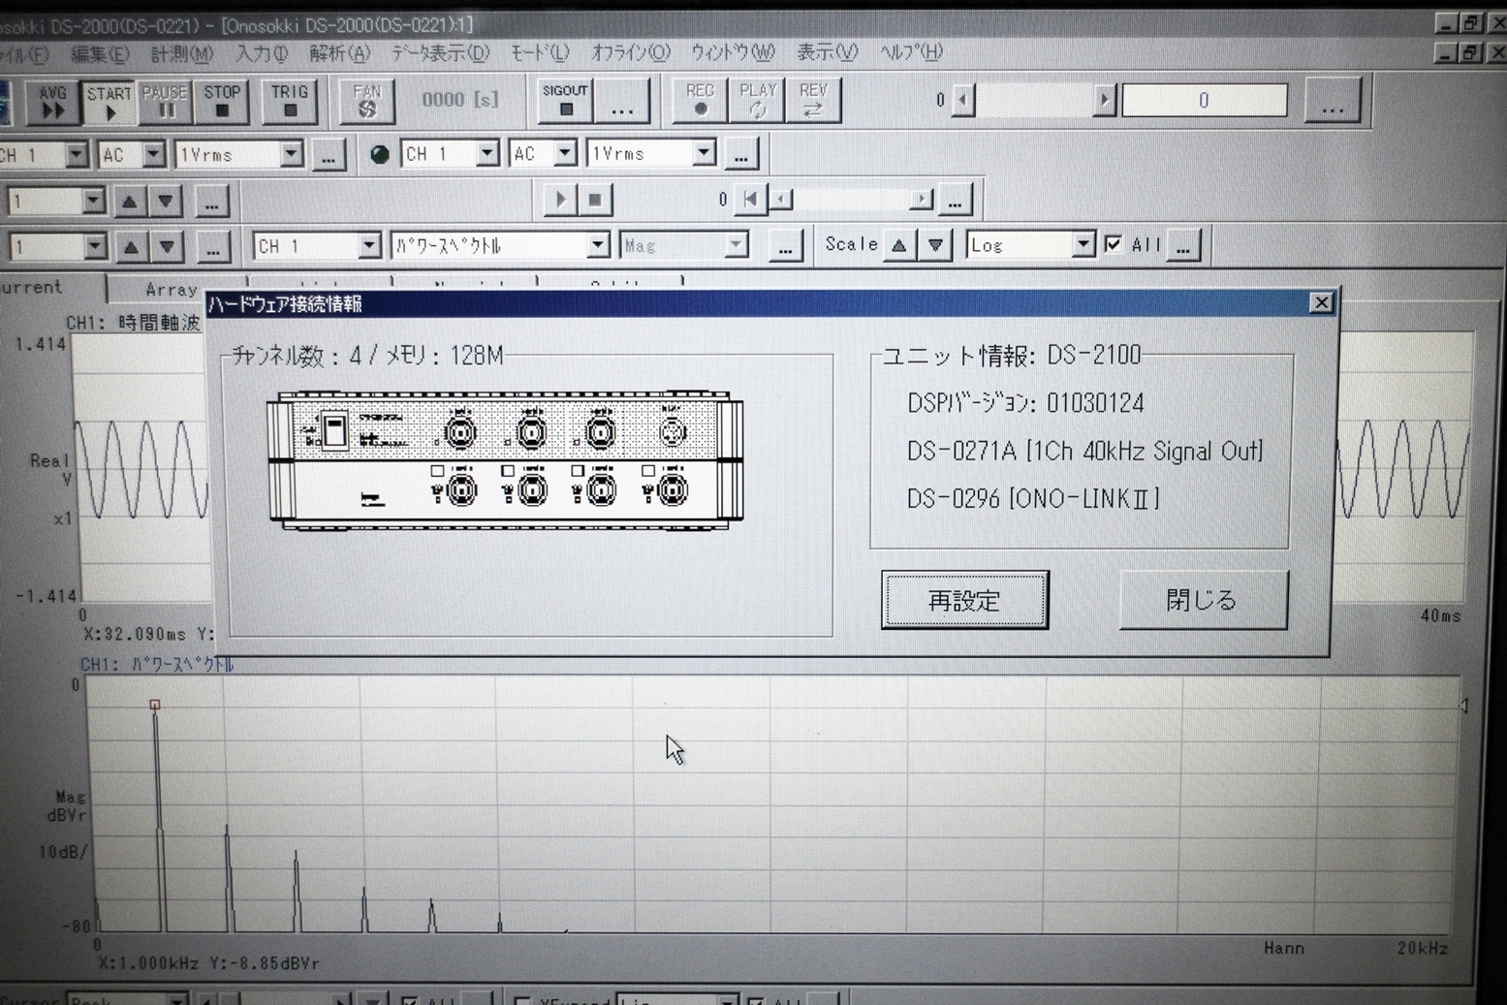1507x1005 pixels.
Task: Open ... button at far right of top toolbar
Action: (x=1333, y=100)
